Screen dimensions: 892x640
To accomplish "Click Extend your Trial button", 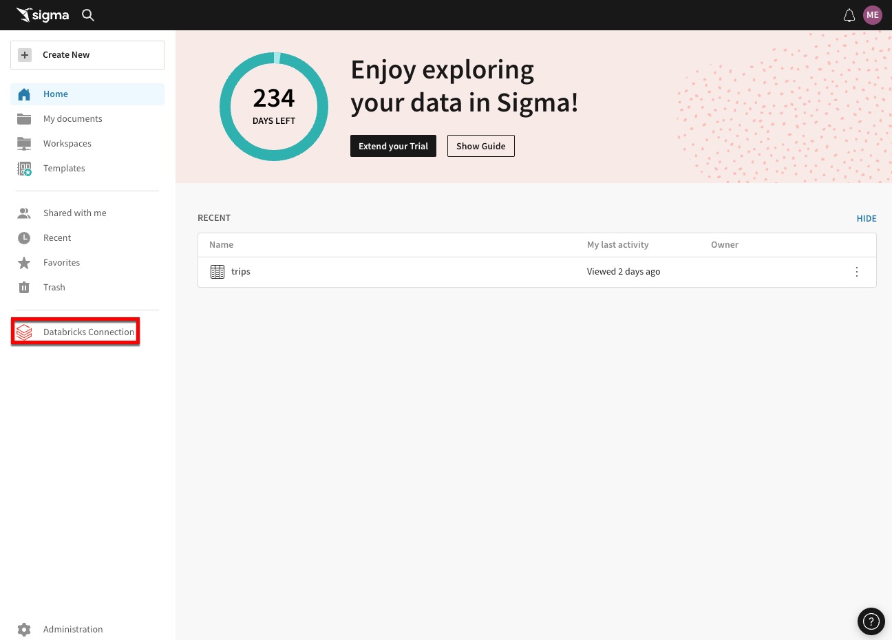I will coord(393,146).
